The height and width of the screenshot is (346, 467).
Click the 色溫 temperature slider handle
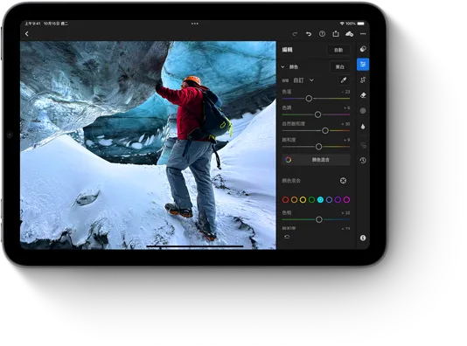click(309, 99)
